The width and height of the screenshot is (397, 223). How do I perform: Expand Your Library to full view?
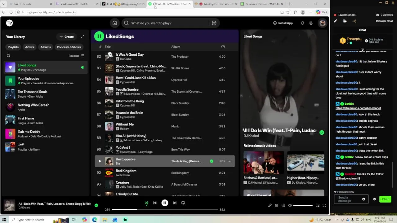click(83, 37)
